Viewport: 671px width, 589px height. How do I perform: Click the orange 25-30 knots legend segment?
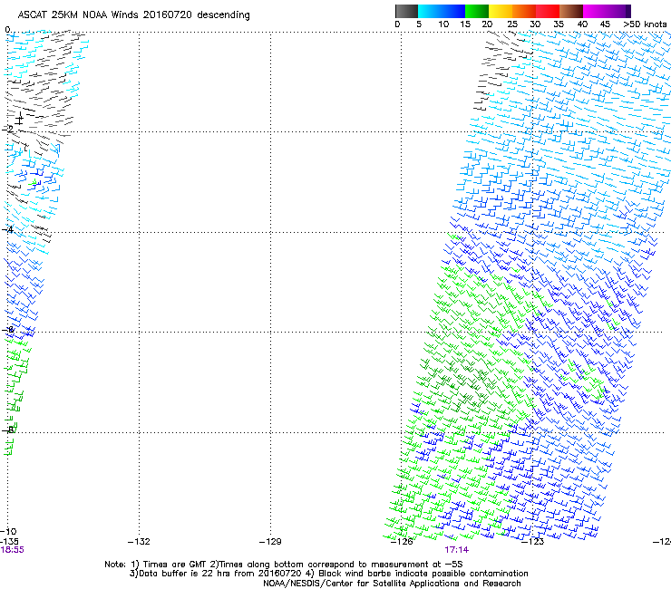(x=524, y=11)
